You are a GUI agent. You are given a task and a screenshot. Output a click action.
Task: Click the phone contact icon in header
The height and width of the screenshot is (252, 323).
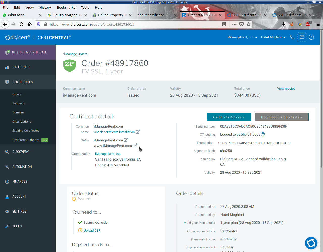pos(292,37)
